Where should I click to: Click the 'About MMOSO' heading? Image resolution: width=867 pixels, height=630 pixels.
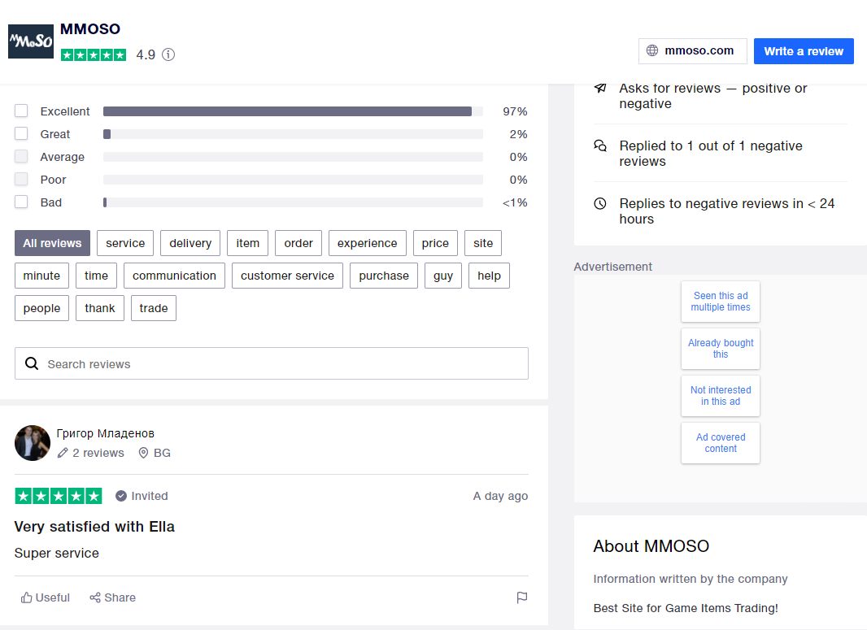[x=651, y=546]
